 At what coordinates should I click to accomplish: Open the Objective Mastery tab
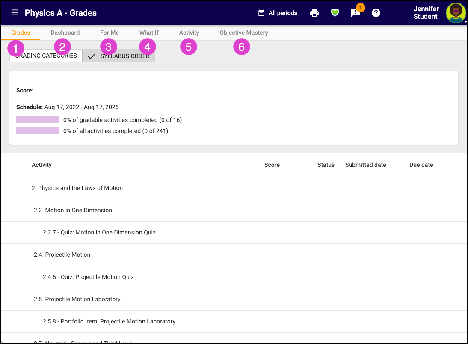(x=244, y=33)
